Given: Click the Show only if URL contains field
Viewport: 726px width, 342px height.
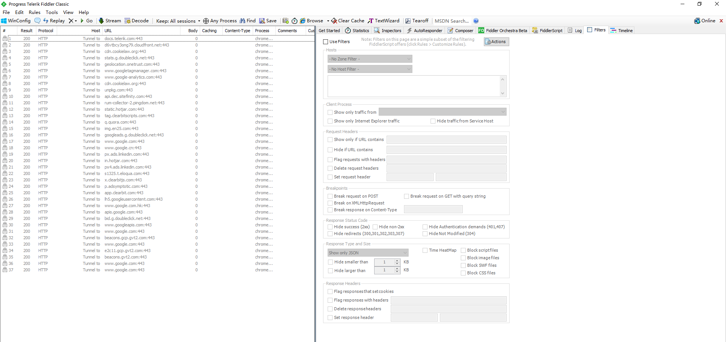Looking at the screenshot, I should click(x=446, y=139).
